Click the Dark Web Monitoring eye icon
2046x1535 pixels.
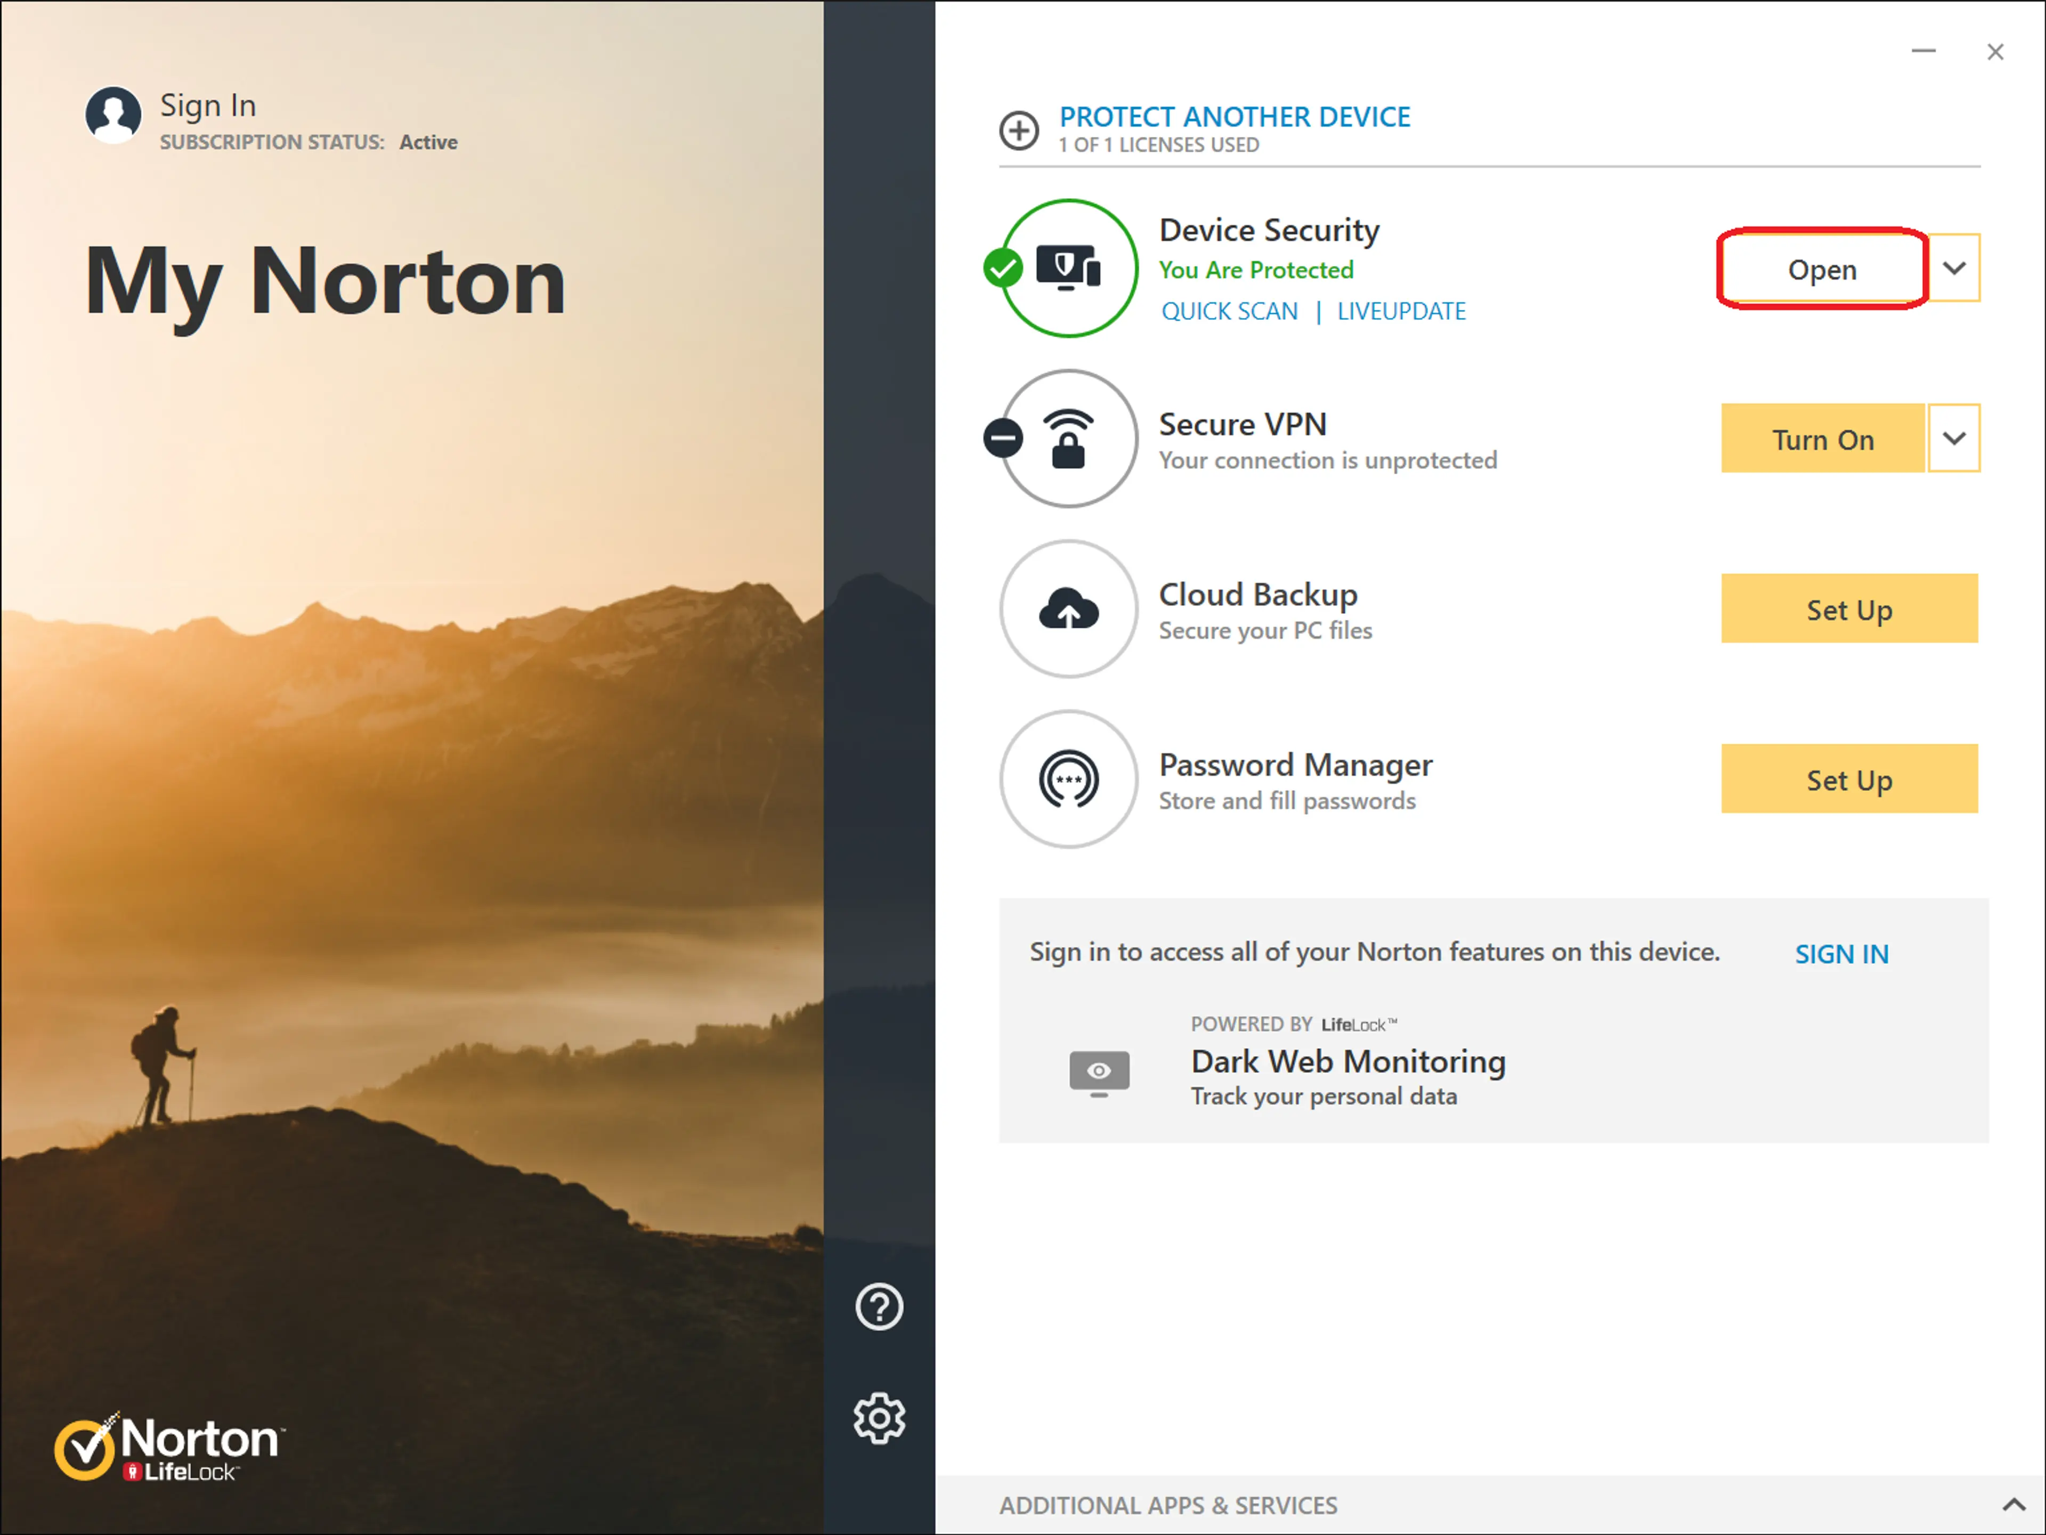tap(1099, 1073)
